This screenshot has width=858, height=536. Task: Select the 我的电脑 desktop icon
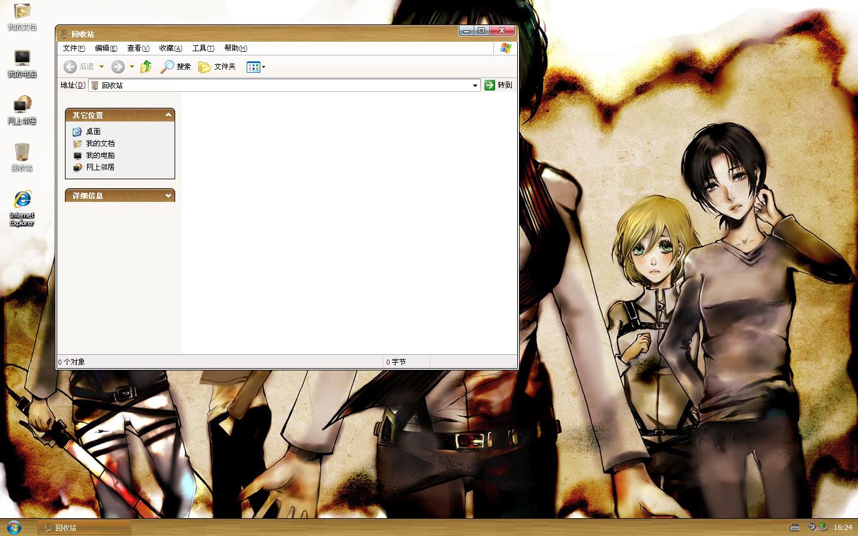[x=22, y=64]
